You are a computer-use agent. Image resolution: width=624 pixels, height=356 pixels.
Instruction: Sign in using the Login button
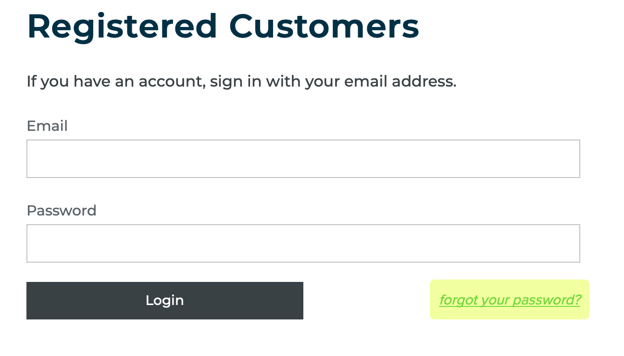pos(165,301)
